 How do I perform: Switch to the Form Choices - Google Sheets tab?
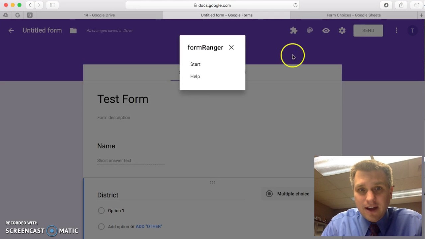tap(354, 15)
